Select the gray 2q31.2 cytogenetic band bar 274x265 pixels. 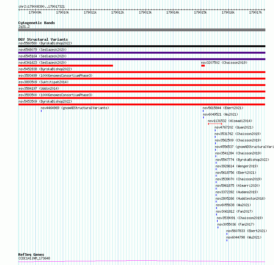[142, 30]
